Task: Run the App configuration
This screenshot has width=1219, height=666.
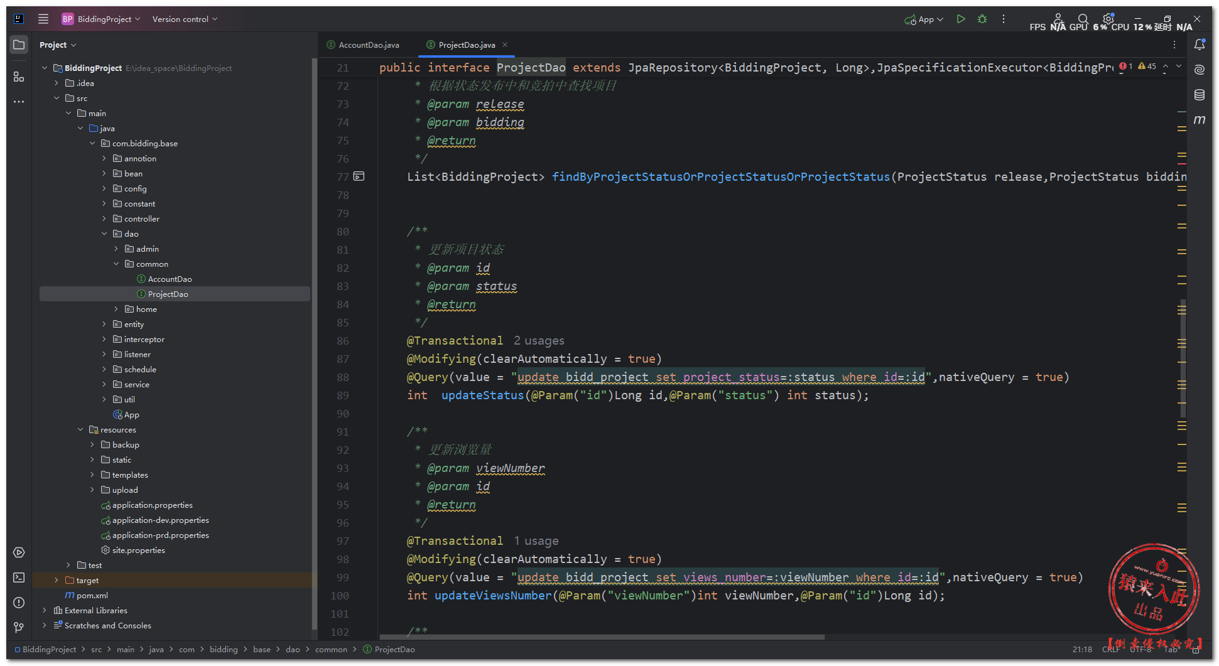Action: click(960, 19)
